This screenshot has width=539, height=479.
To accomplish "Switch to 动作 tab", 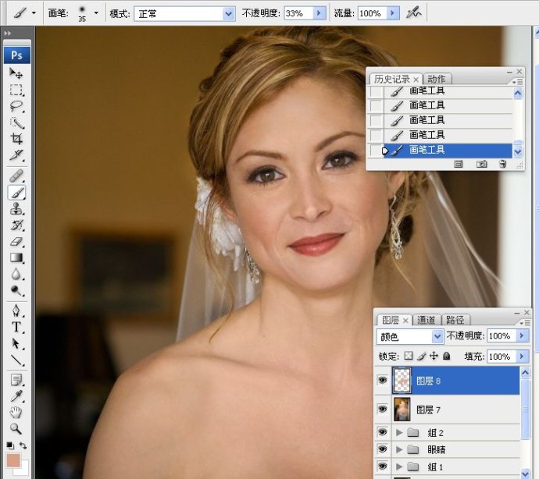I will pyautogui.click(x=436, y=79).
